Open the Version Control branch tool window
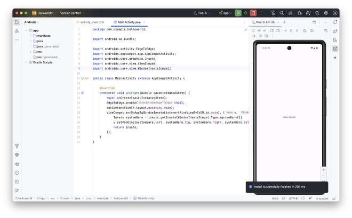This screenshot has height=218, width=352. coord(17,190)
